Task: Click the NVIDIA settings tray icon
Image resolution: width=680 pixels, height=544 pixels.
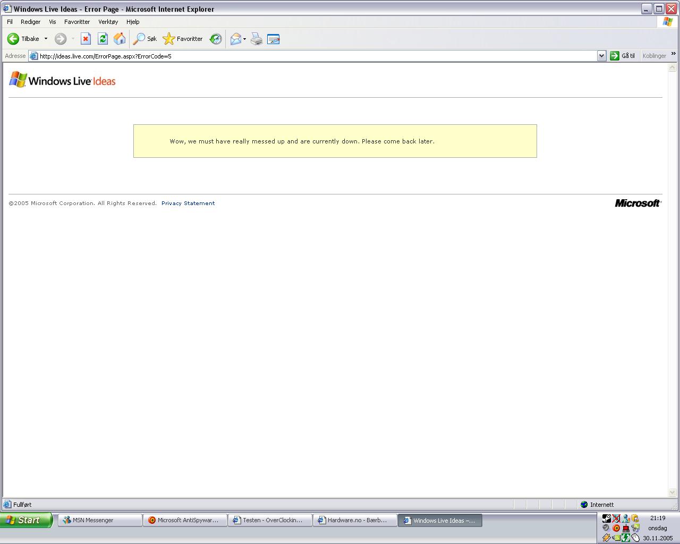Action: pyautogui.click(x=616, y=538)
